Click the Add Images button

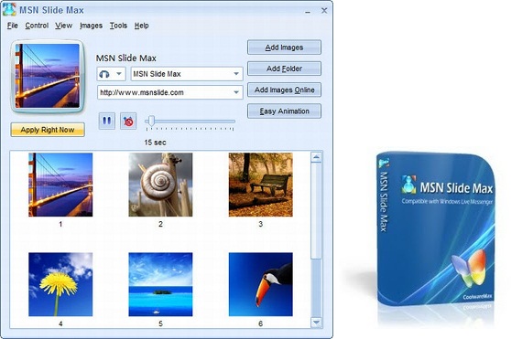[x=284, y=48]
